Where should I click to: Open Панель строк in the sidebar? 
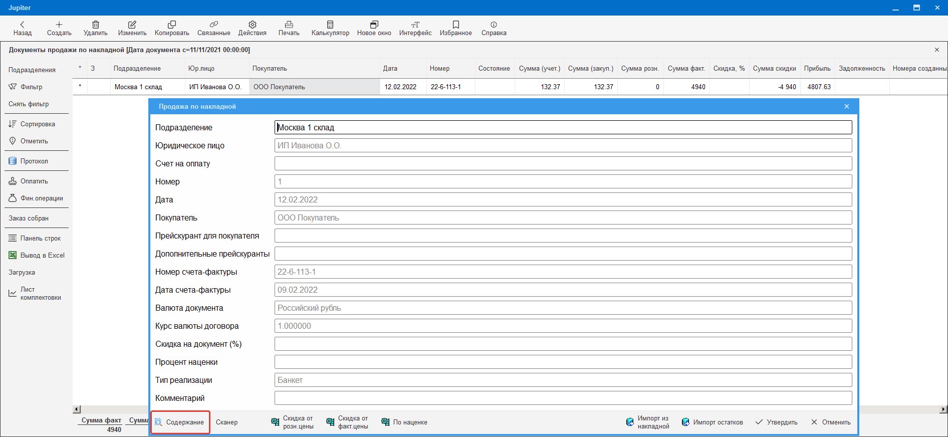pos(35,238)
